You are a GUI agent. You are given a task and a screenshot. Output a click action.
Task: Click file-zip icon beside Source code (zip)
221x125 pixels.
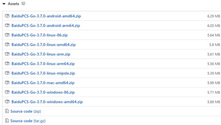[x=7, y=111]
